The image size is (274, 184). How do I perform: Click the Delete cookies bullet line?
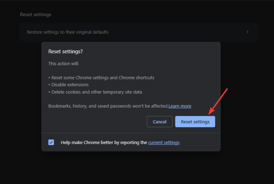[x=96, y=92]
